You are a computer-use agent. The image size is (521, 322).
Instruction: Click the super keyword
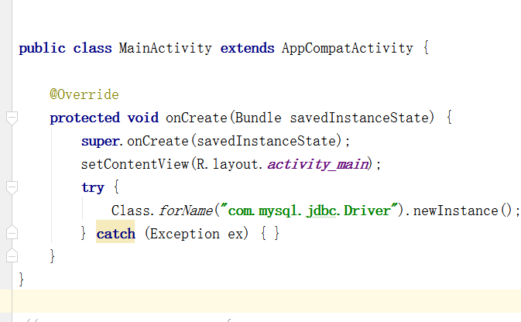(100, 142)
